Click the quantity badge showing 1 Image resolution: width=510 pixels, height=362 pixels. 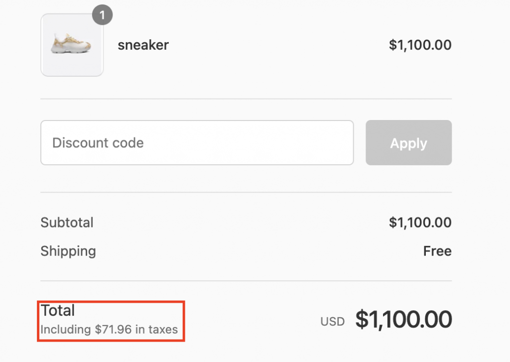102,15
